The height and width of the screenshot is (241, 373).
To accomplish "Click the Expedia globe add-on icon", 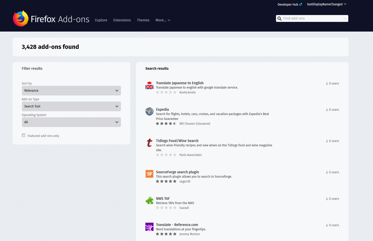I will click(149, 111).
